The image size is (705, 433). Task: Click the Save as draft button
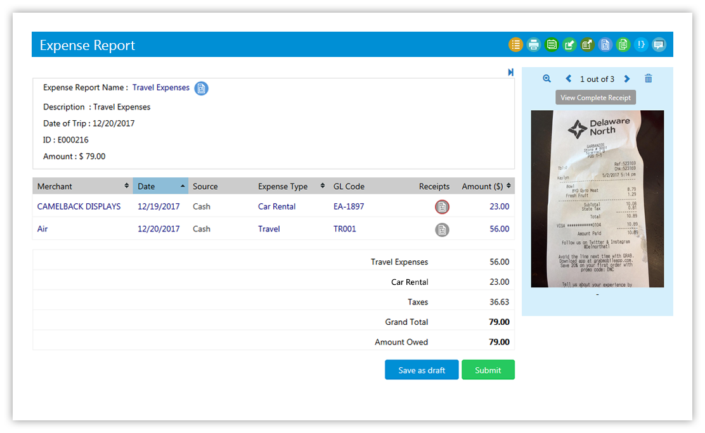422,370
